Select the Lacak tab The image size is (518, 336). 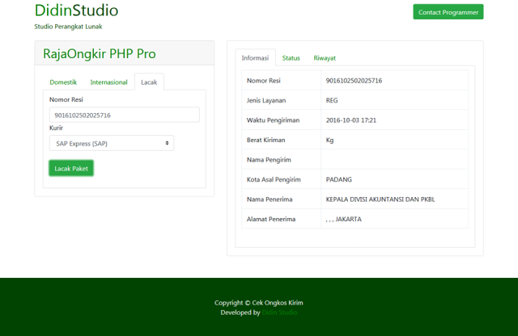[x=149, y=82]
